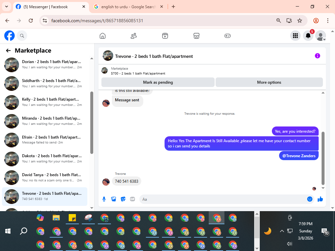Open Siddharth 2 beds conversation
335x251 pixels.
pos(45,83)
